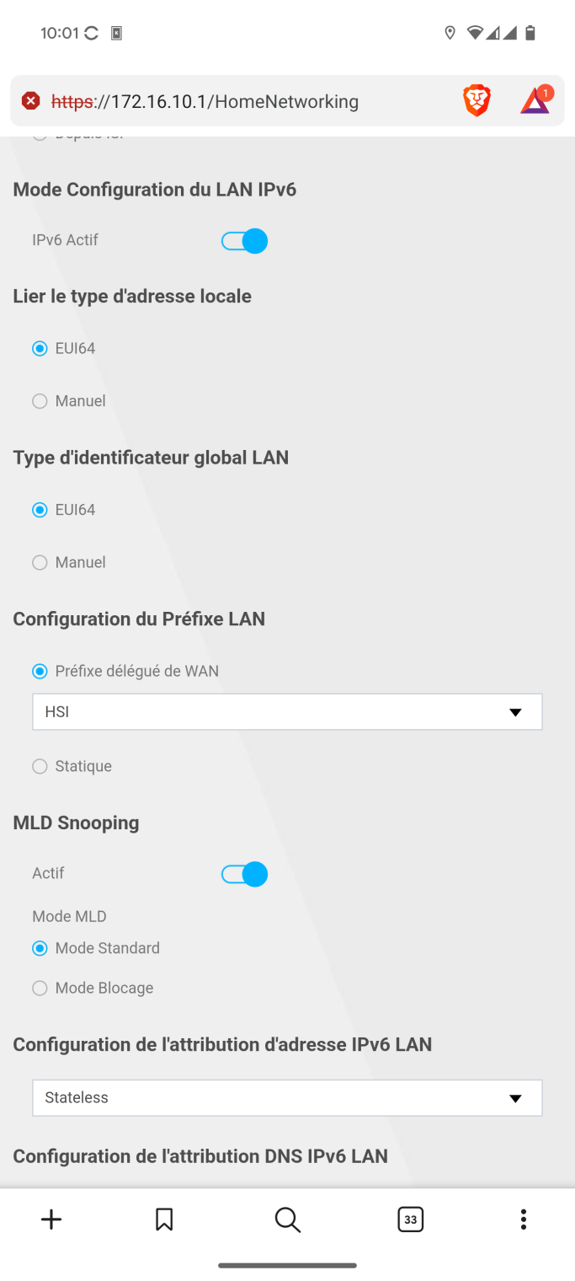Open the three-dot browser menu

[524, 1219]
